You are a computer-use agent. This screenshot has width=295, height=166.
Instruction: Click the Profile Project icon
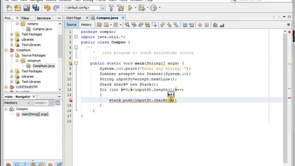(153, 8)
